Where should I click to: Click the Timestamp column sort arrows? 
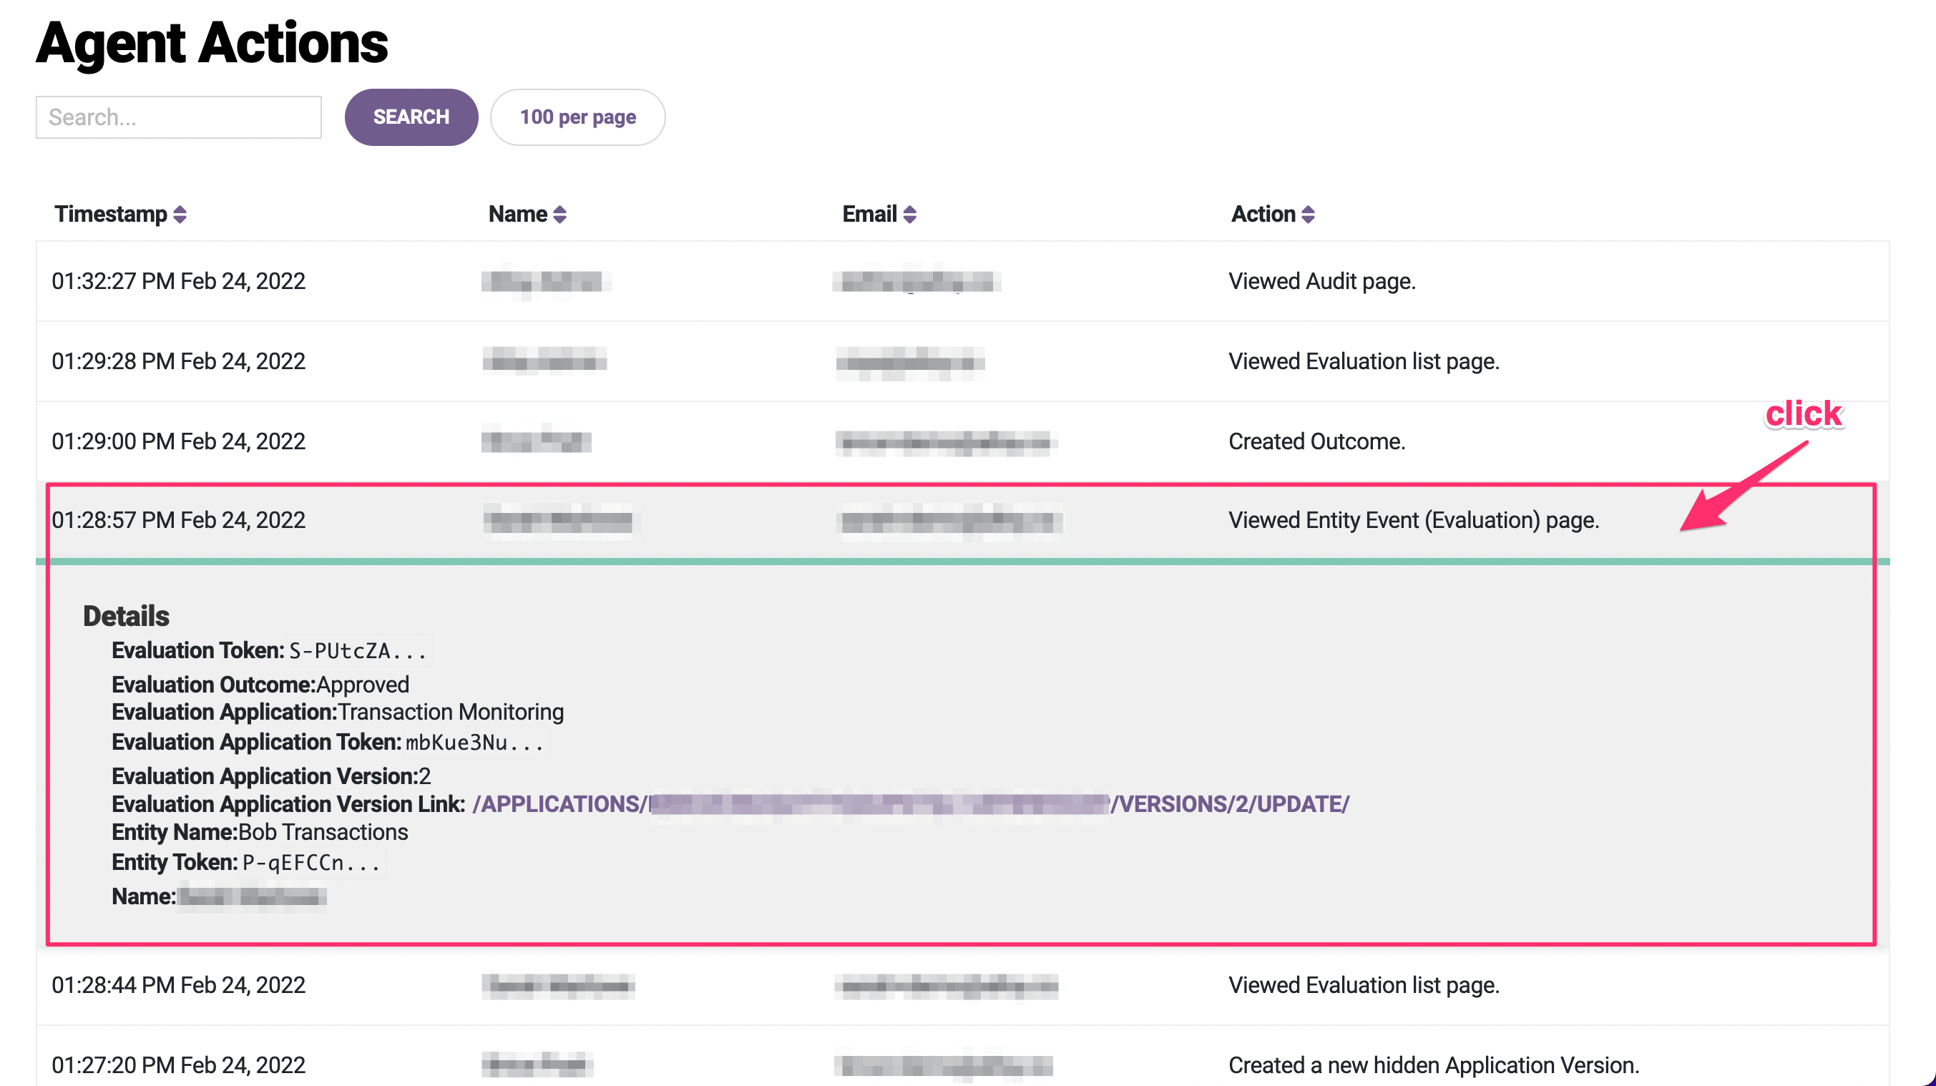pyautogui.click(x=180, y=215)
